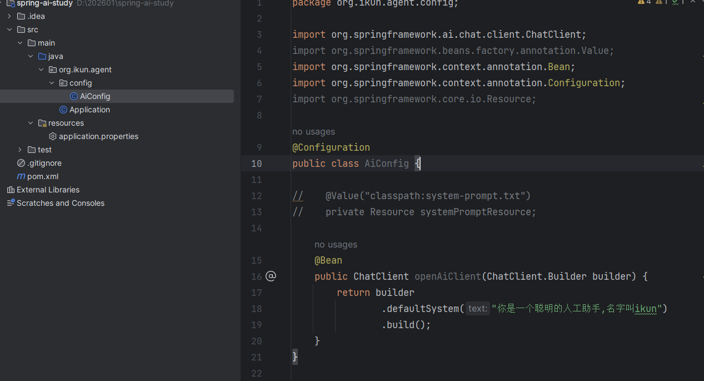The height and width of the screenshot is (381, 704).
Task: Click the AiConfig class icon in tree
Action: click(74, 96)
